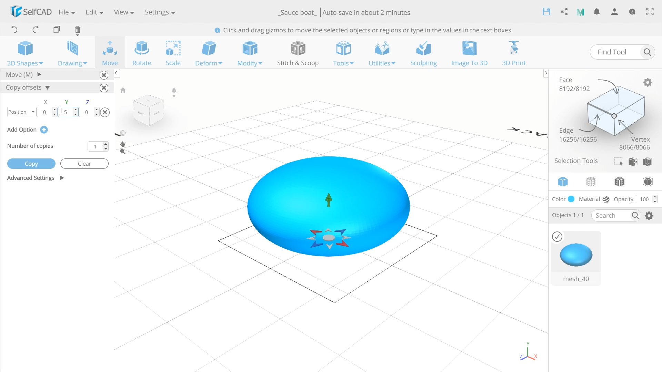Viewport: 662px width, 372px height.
Task: Close the Copy offsets panel
Action: coord(104,88)
